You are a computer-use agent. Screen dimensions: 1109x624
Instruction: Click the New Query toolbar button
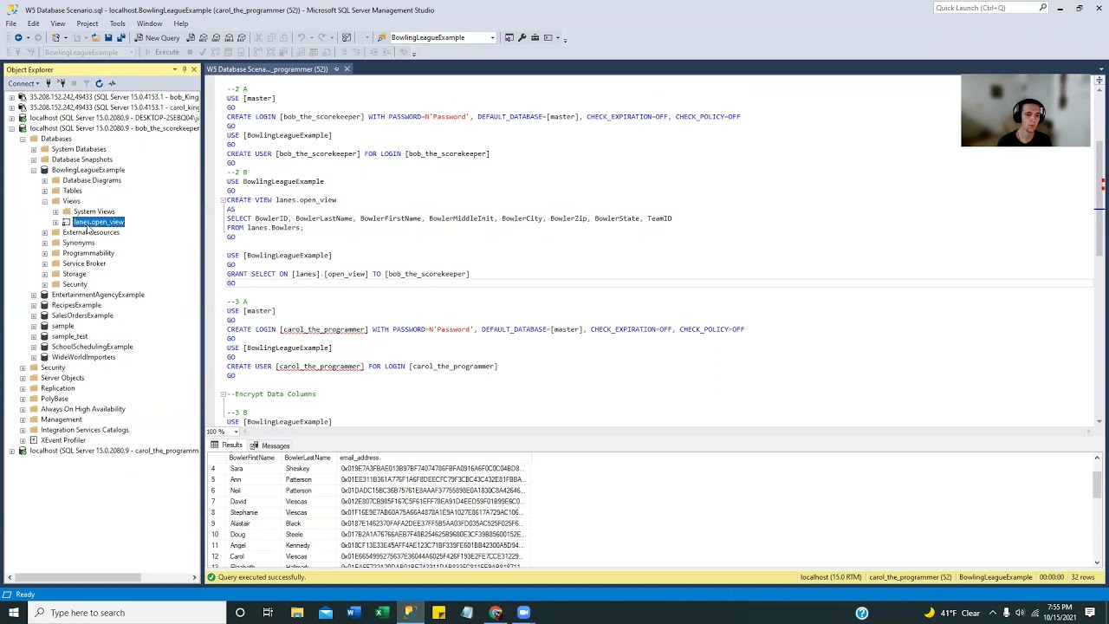[157, 38]
